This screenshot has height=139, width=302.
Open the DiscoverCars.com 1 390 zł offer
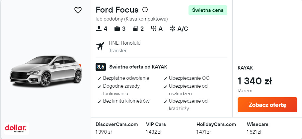116,128
